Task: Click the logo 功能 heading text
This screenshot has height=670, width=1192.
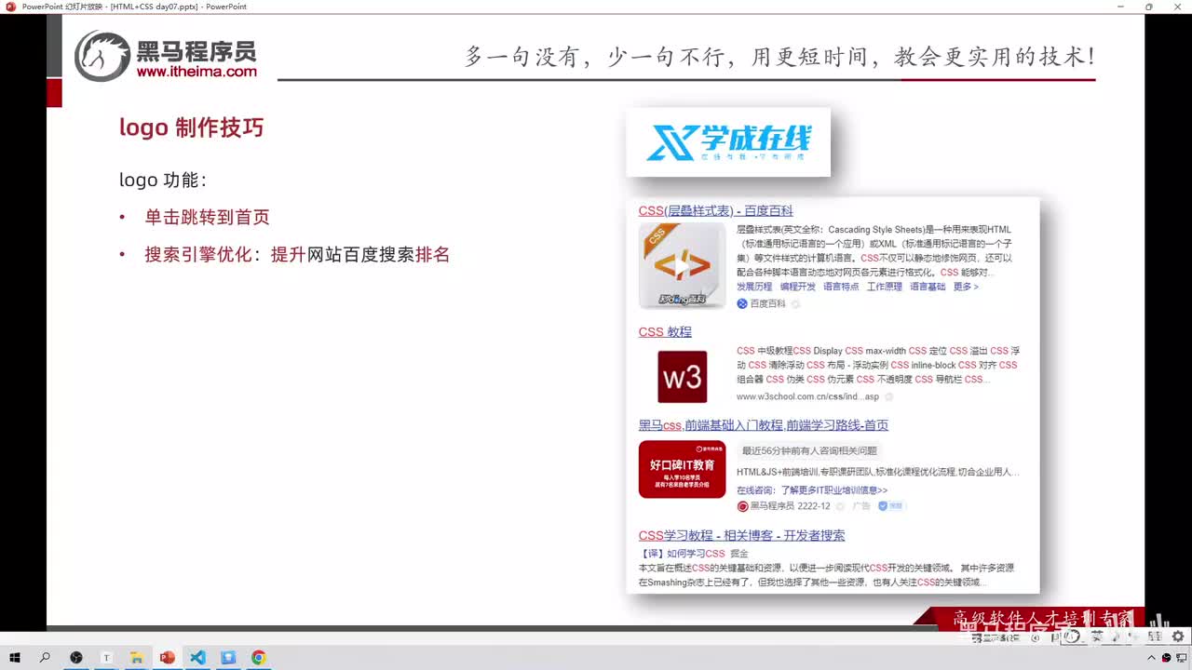Action: [163, 180]
